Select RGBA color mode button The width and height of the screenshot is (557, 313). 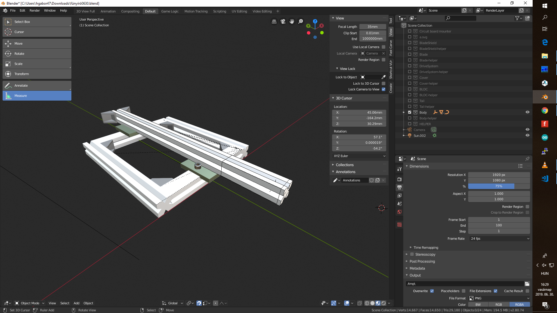tap(519, 305)
